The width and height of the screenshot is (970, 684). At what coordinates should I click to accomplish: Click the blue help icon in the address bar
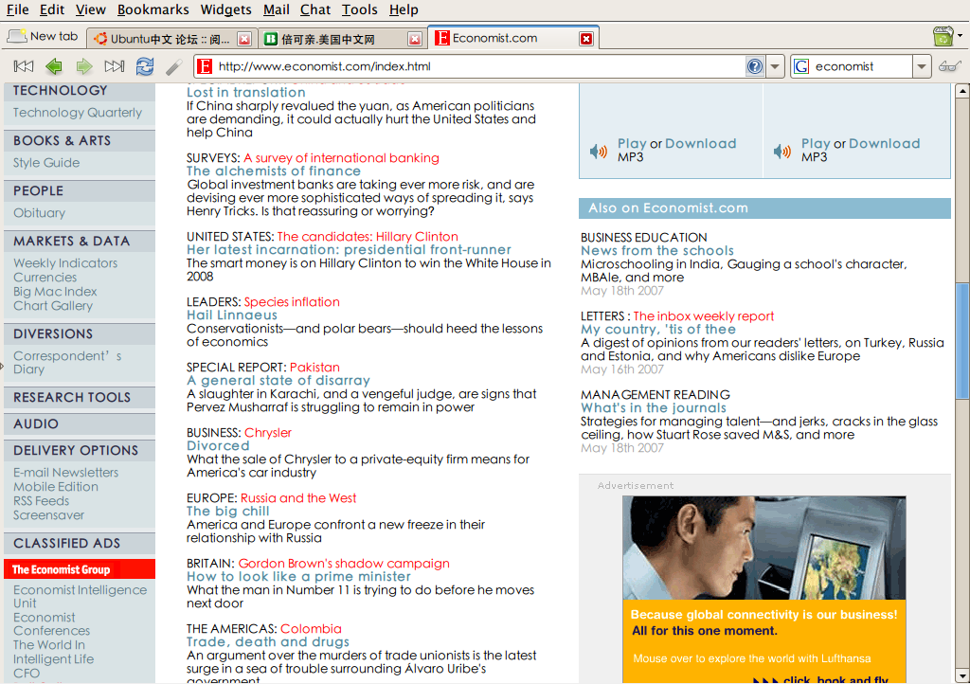pyautogui.click(x=755, y=66)
